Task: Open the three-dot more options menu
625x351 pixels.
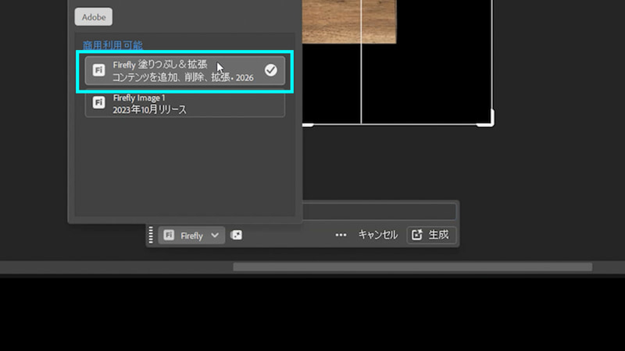Action: point(341,235)
